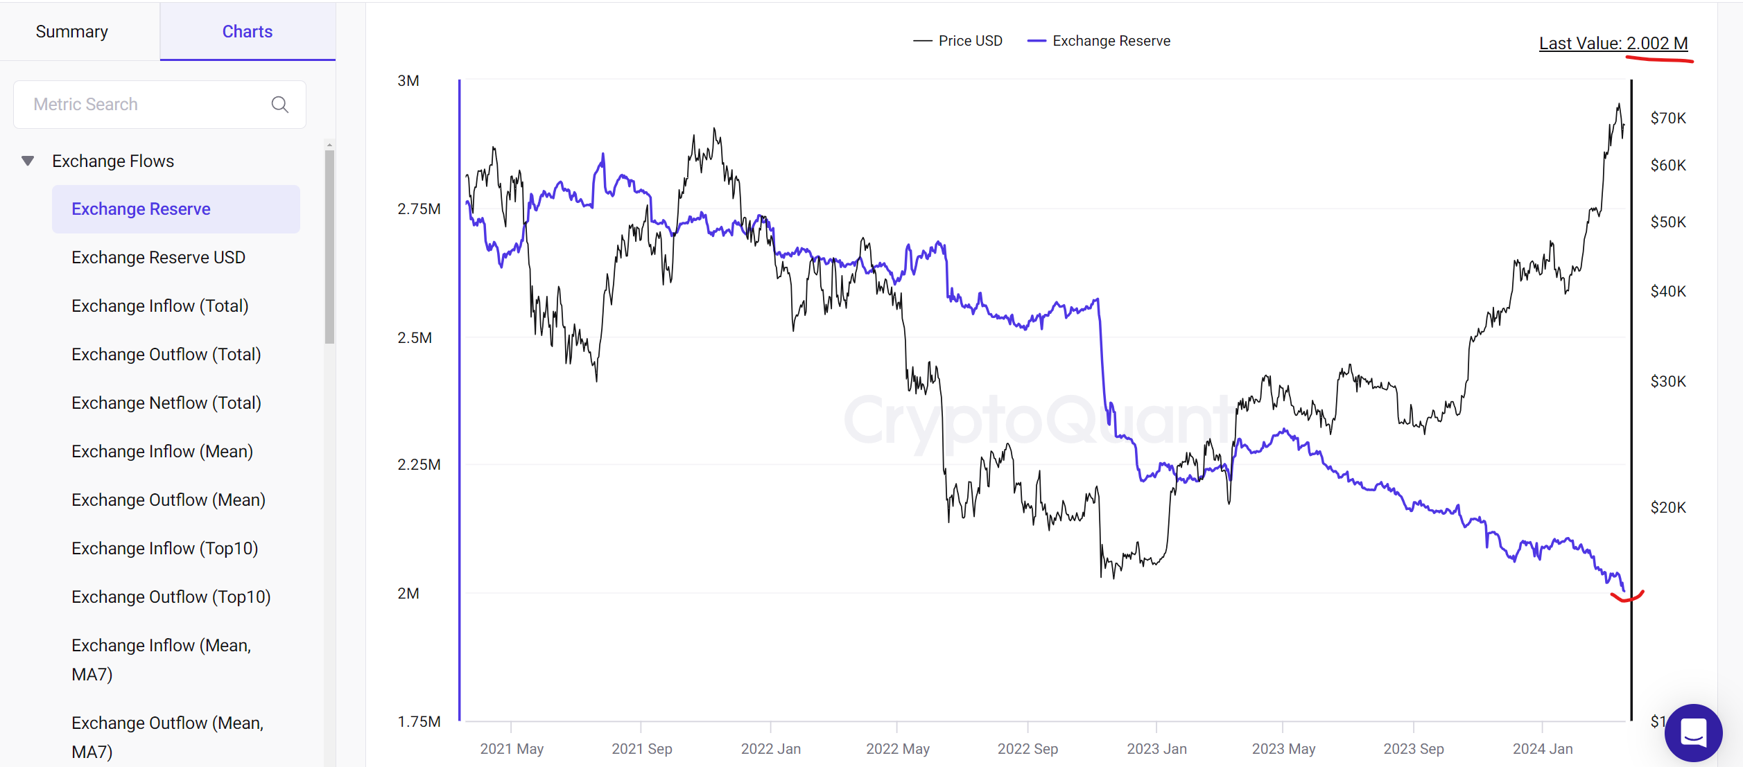Image resolution: width=1743 pixels, height=767 pixels.
Task: Open the Exchange Reserve USD metric
Action: pos(158,258)
